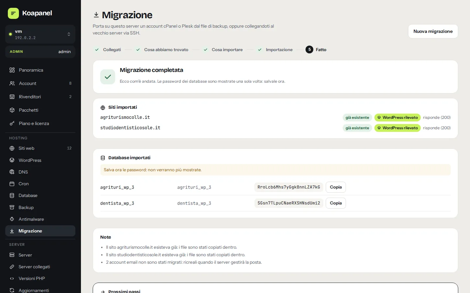The image size is (470, 293).
Task: Click database name agrituri_wp_3 in first column
Action: (117, 188)
